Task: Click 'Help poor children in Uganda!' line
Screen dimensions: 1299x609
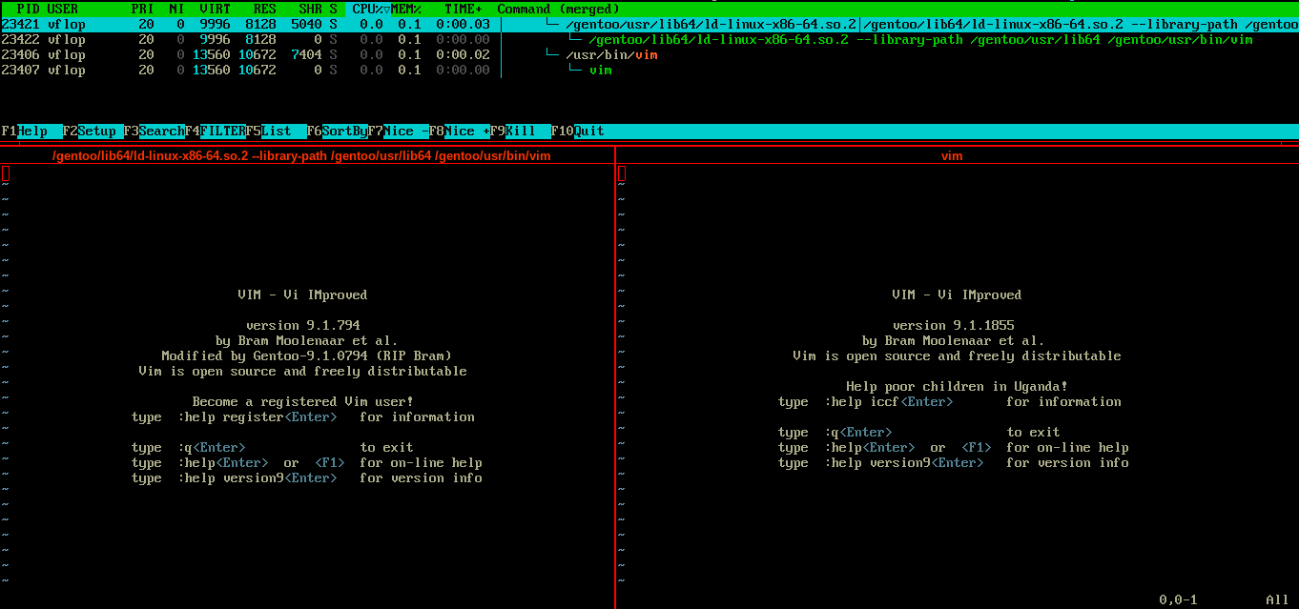Action: point(957,386)
